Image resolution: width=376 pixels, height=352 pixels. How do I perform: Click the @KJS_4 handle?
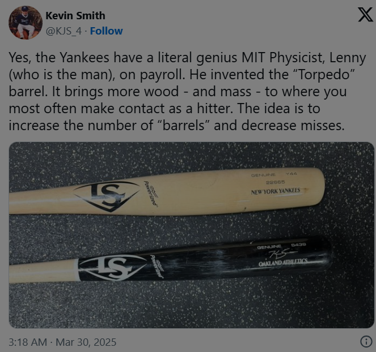[64, 31]
